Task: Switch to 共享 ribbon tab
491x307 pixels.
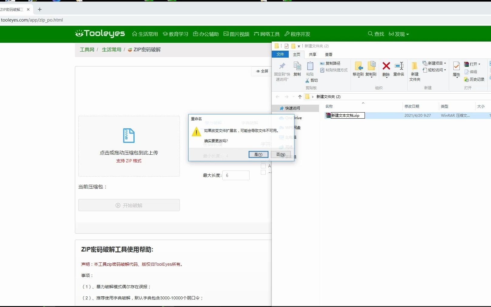Action: 313,54
